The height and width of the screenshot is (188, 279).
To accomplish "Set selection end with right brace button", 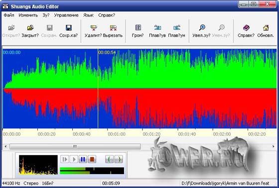I will (x=119, y=159).
